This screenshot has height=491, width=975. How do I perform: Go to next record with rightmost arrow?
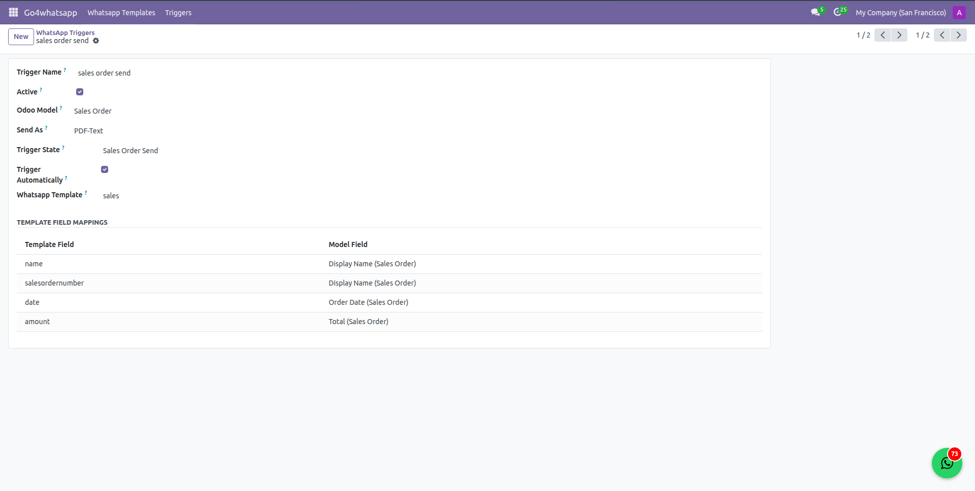click(958, 35)
